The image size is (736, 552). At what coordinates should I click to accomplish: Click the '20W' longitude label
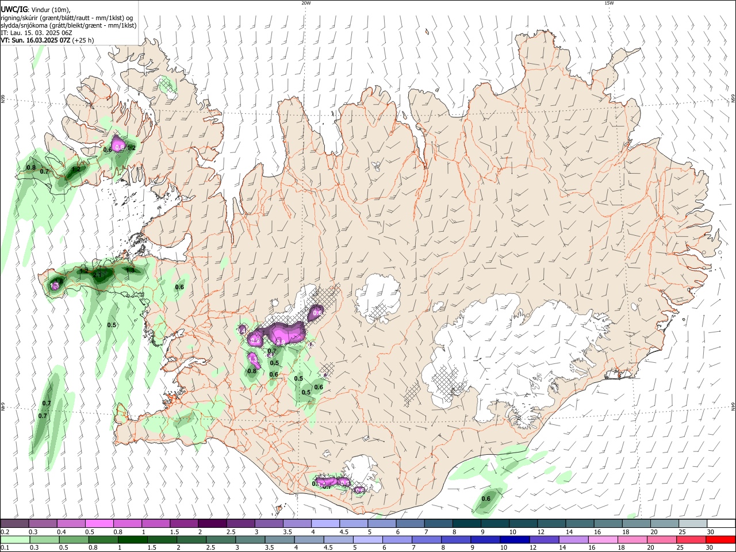coord(306,3)
